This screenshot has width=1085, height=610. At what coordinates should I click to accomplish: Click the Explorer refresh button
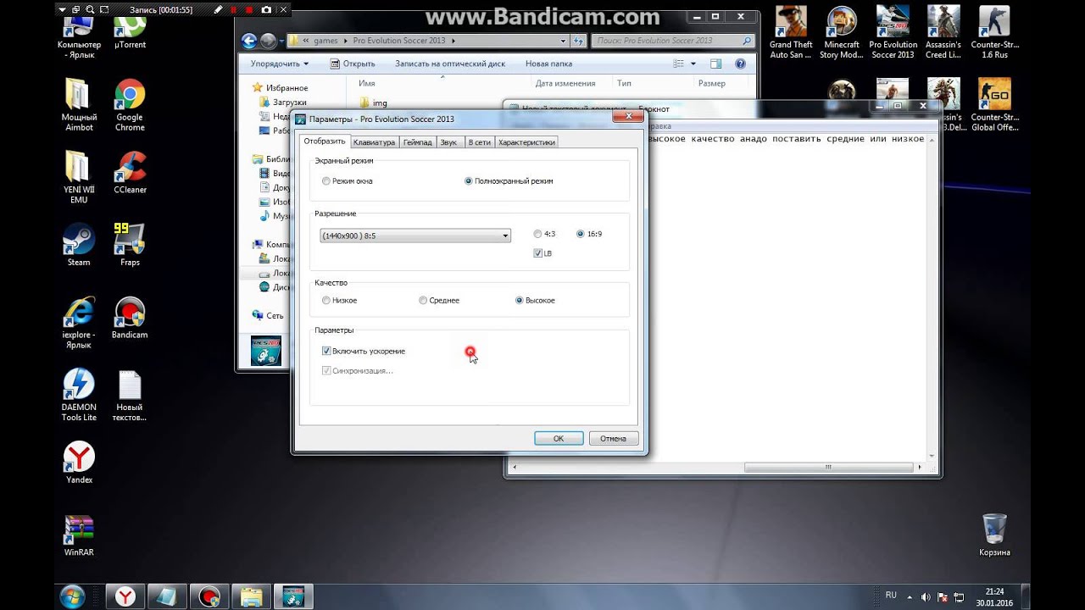pyautogui.click(x=579, y=41)
